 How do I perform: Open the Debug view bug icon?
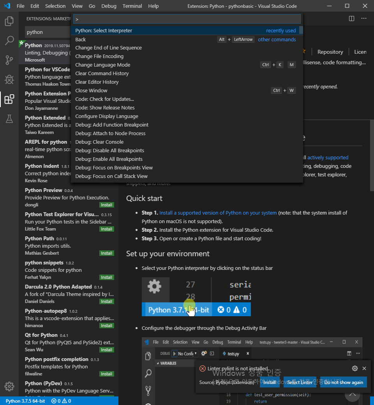(x=9, y=79)
